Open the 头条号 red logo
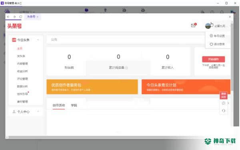Screen dimensions: 240x150 [15, 26]
